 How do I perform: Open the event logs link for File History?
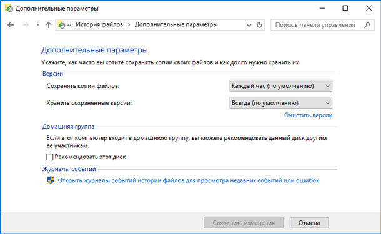[188, 180]
